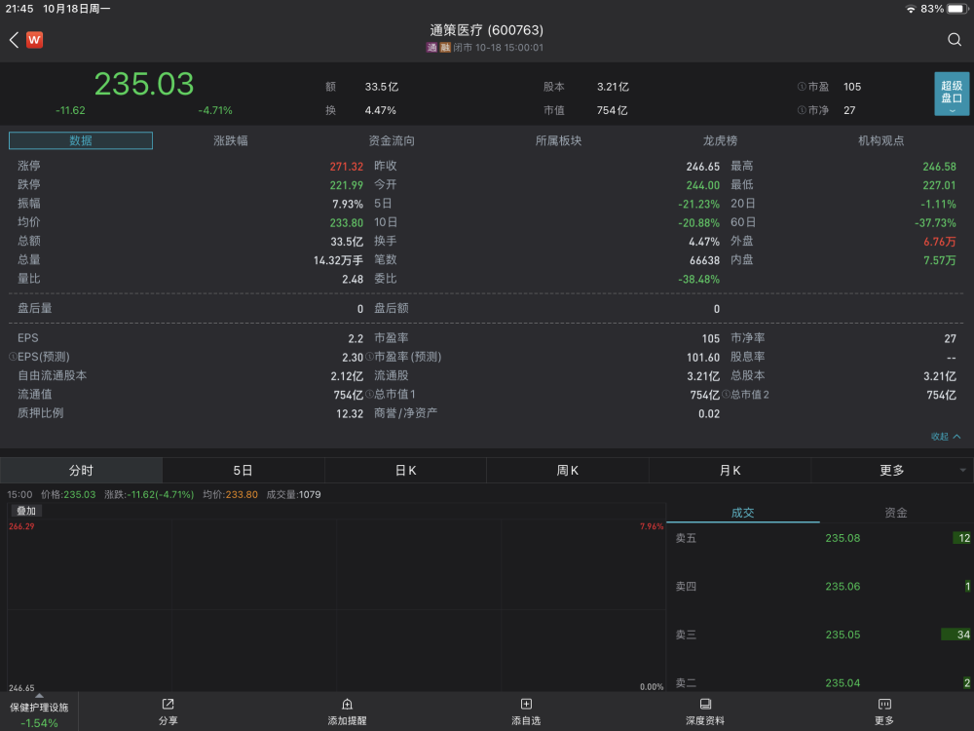
Task: Switch to the 涨跌幅 tab
Action: [231, 140]
